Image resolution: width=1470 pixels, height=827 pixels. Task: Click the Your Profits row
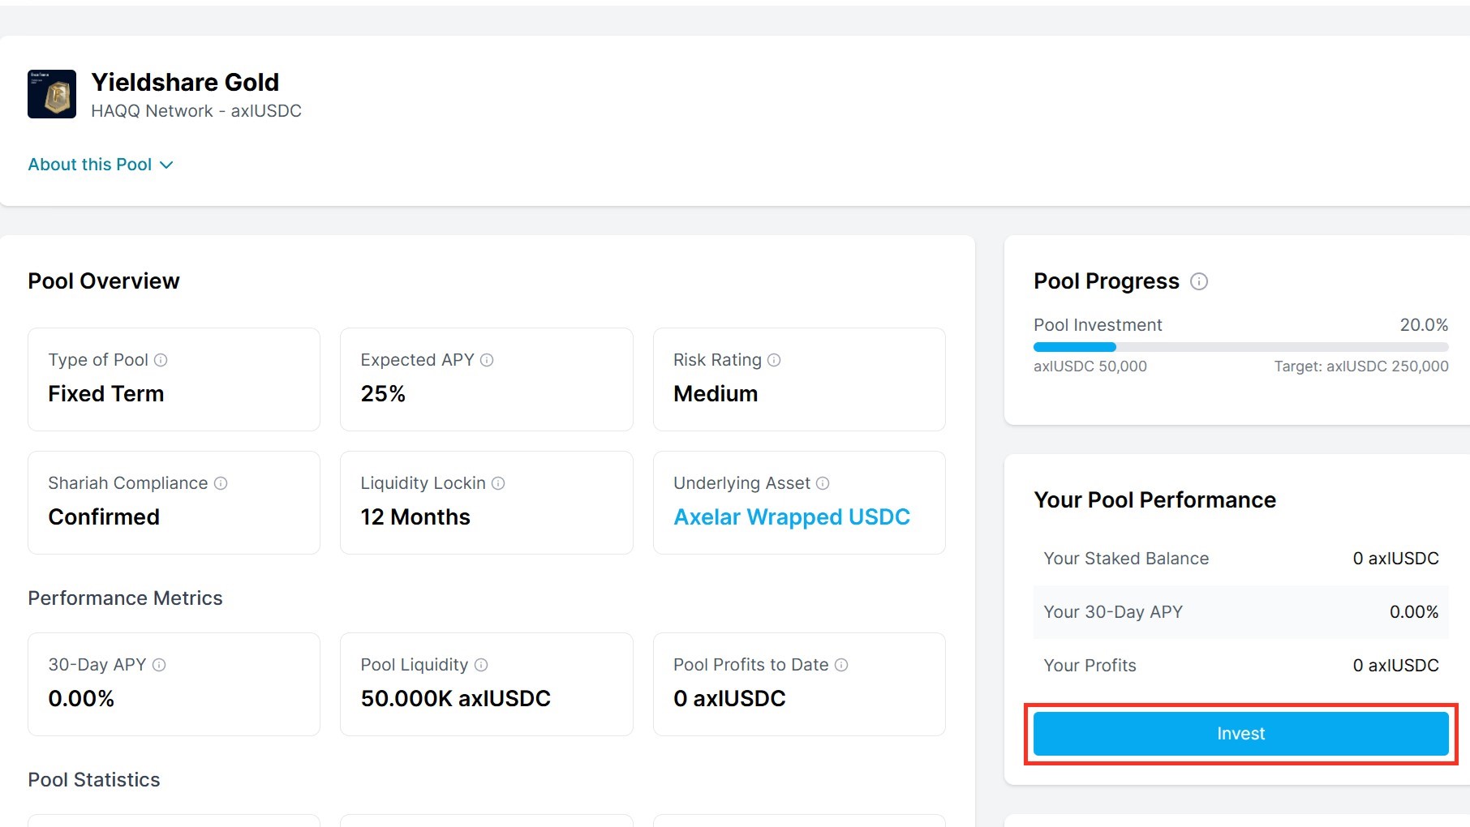click(x=1240, y=666)
